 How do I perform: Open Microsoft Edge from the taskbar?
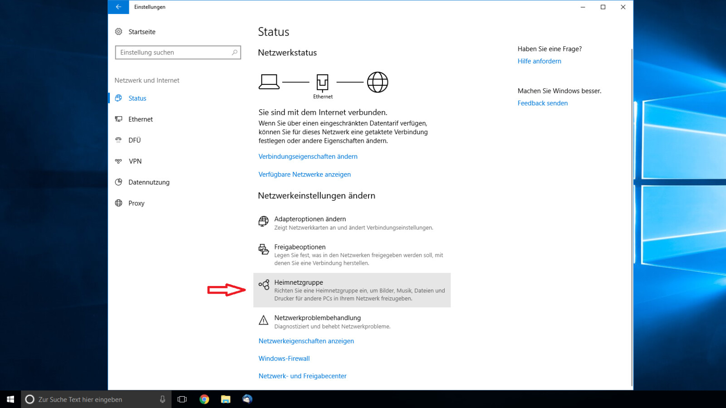click(x=247, y=399)
